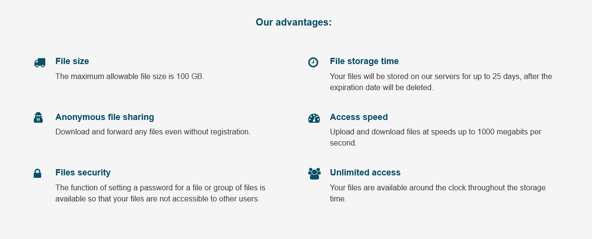The width and height of the screenshot is (592, 239).
Task: Click the 'File storage time' title
Action: click(364, 61)
